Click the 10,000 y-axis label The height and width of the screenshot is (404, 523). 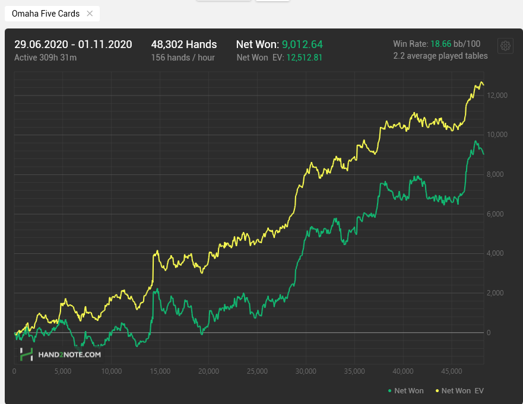[x=497, y=135]
